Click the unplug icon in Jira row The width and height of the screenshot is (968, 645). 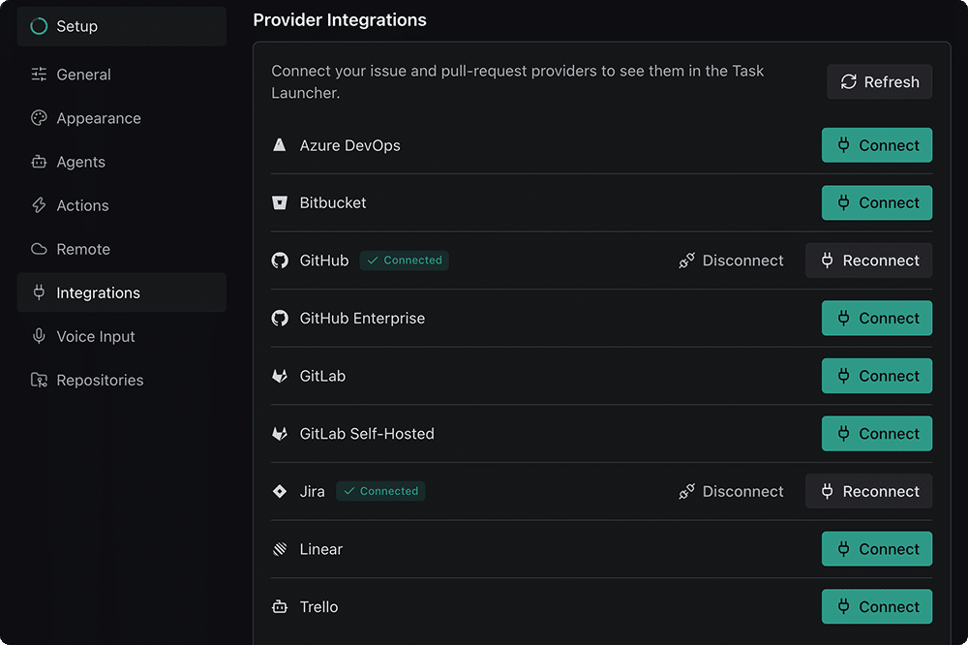coord(686,491)
